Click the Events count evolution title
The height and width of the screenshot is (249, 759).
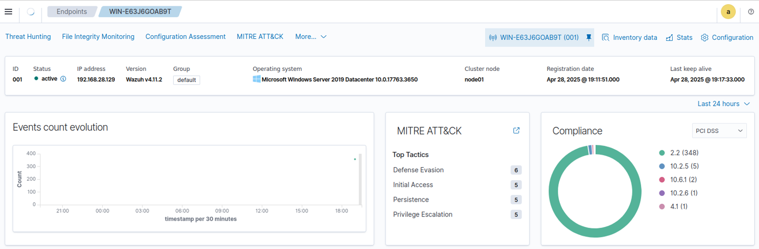(60, 127)
